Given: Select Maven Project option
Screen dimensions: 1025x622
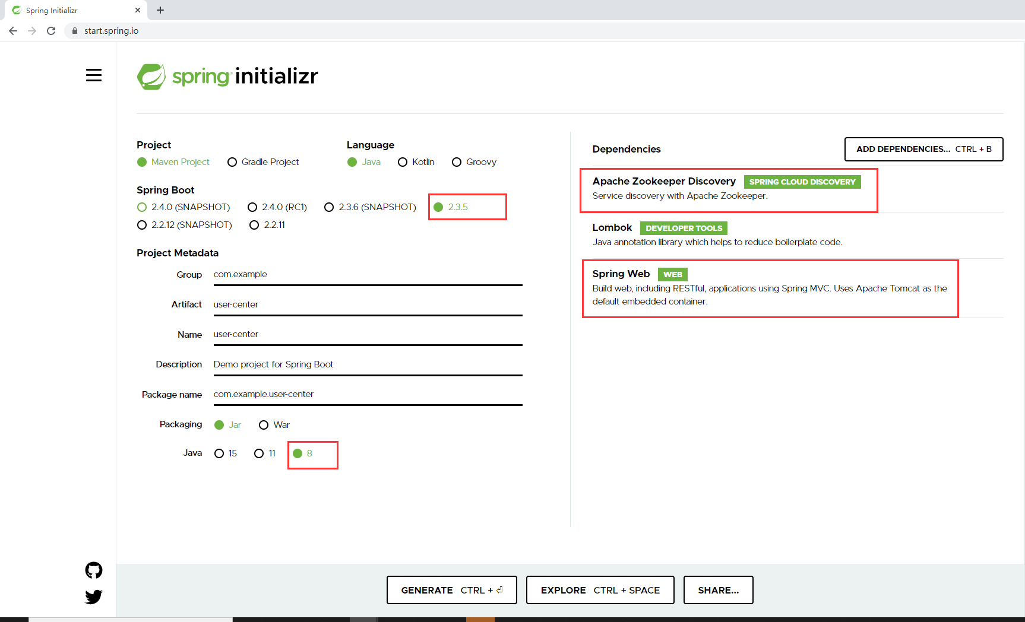Looking at the screenshot, I should [x=173, y=162].
